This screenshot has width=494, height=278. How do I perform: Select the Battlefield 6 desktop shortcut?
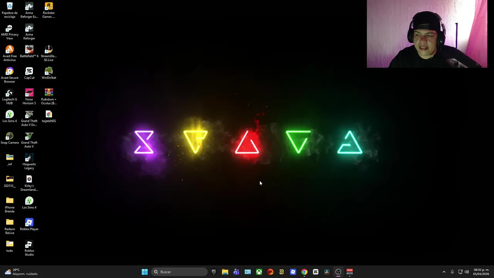click(29, 52)
